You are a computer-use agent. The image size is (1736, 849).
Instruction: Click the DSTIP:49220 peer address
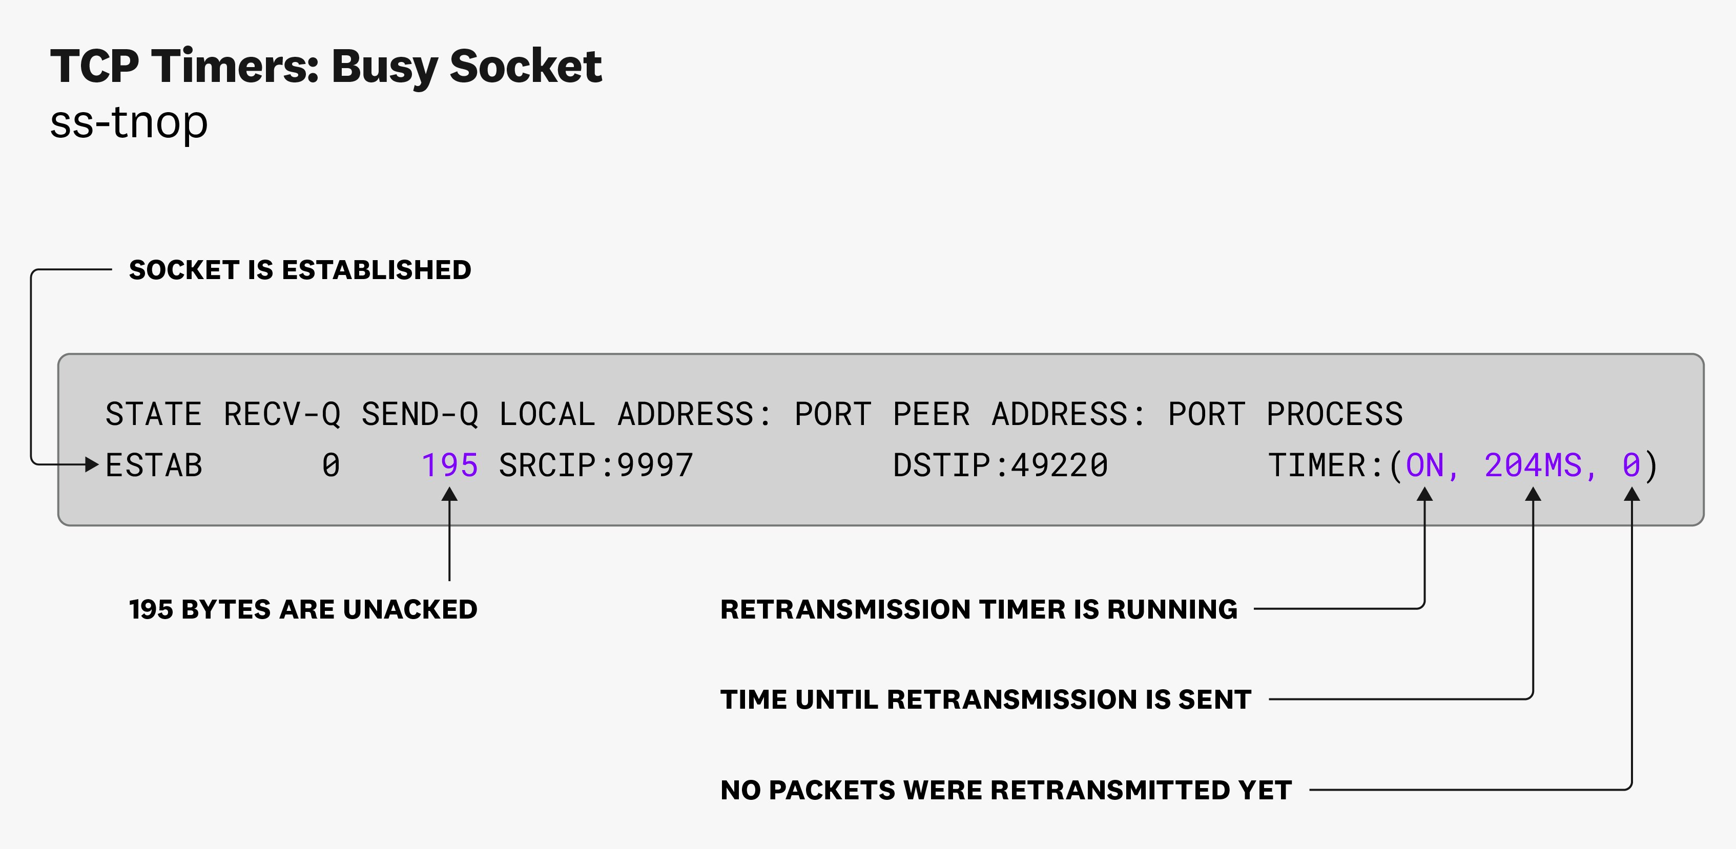(x=1000, y=466)
